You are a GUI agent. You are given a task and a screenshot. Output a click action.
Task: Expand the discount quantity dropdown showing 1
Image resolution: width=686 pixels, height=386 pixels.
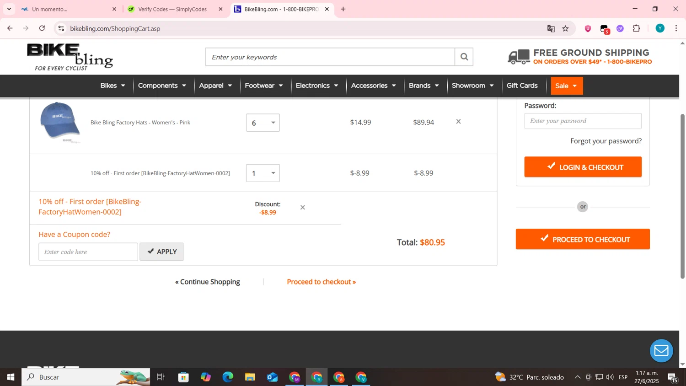tap(263, 173)
